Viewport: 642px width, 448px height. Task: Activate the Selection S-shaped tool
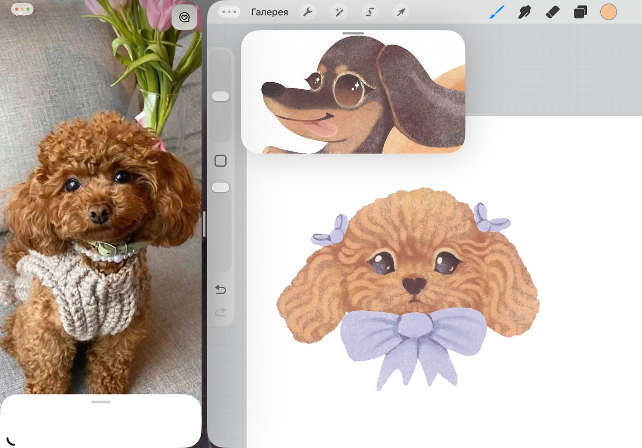[370, 12]
